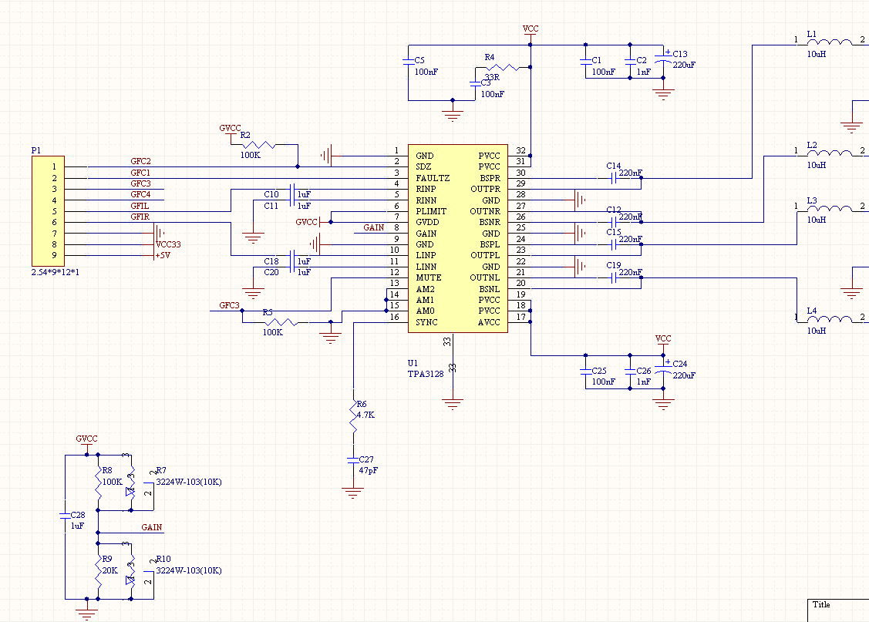Click the FAULTZ pin name on U1
The width and height of the screenshot is (869, 622).
point(433,178)
